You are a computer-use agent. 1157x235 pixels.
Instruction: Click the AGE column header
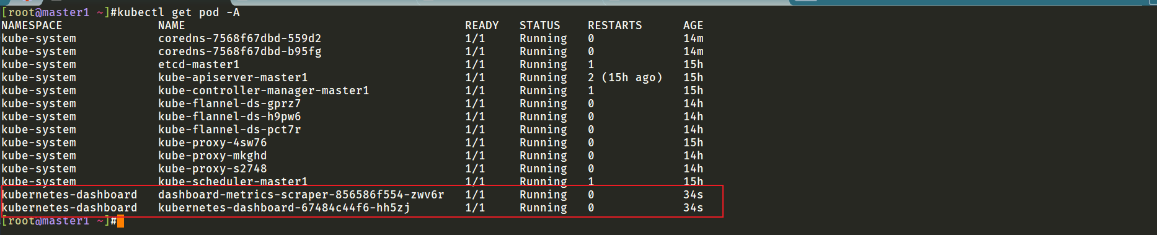[x=693, y=25]
